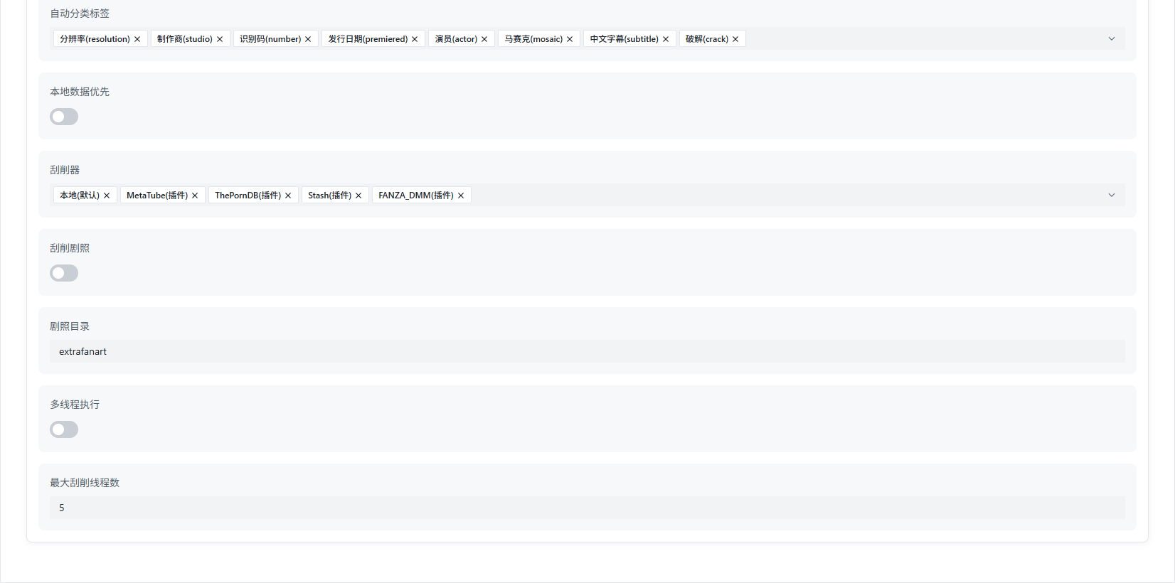Remove the 中文字幕(subtitle) tag
The height and width of the screenshot is (583, 1175).
[x=666, y=39]
